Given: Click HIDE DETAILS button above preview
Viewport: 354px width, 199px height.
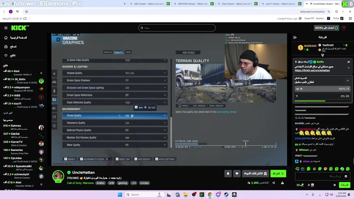Looking at the screenshot, I should (188, 53).
